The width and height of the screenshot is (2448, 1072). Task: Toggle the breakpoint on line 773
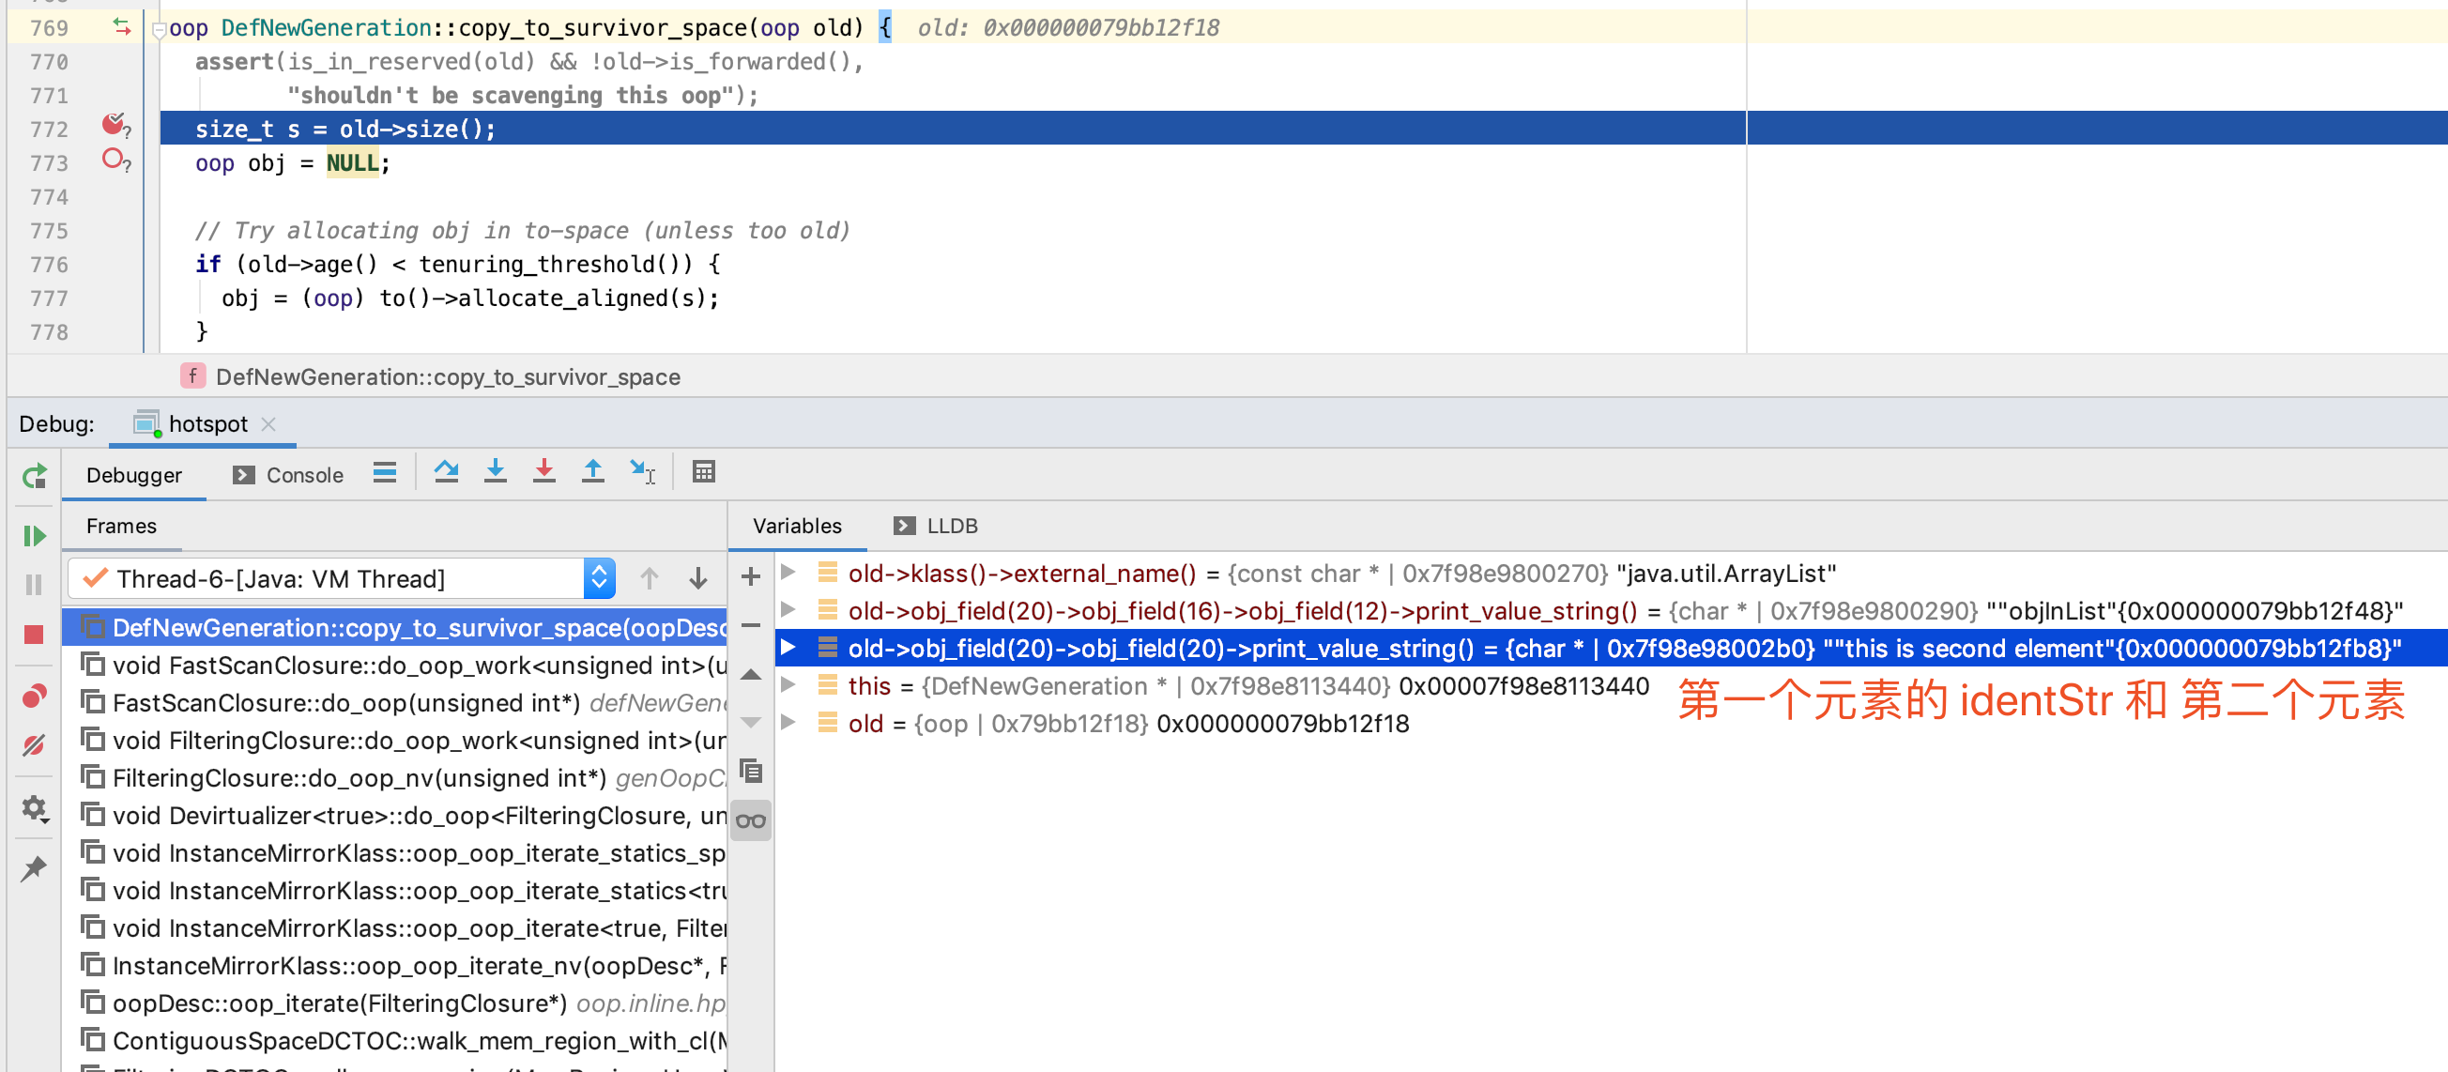114,160
